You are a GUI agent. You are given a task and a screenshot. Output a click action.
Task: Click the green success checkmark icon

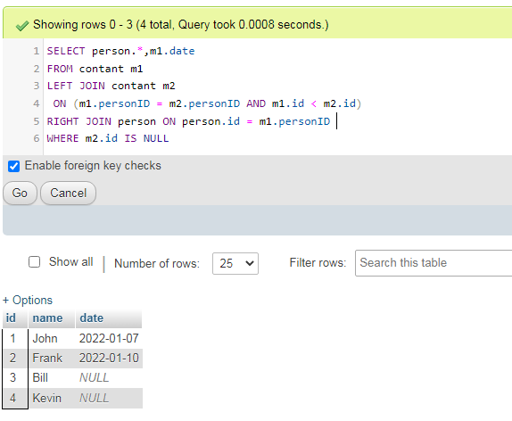tap(22, 26)
